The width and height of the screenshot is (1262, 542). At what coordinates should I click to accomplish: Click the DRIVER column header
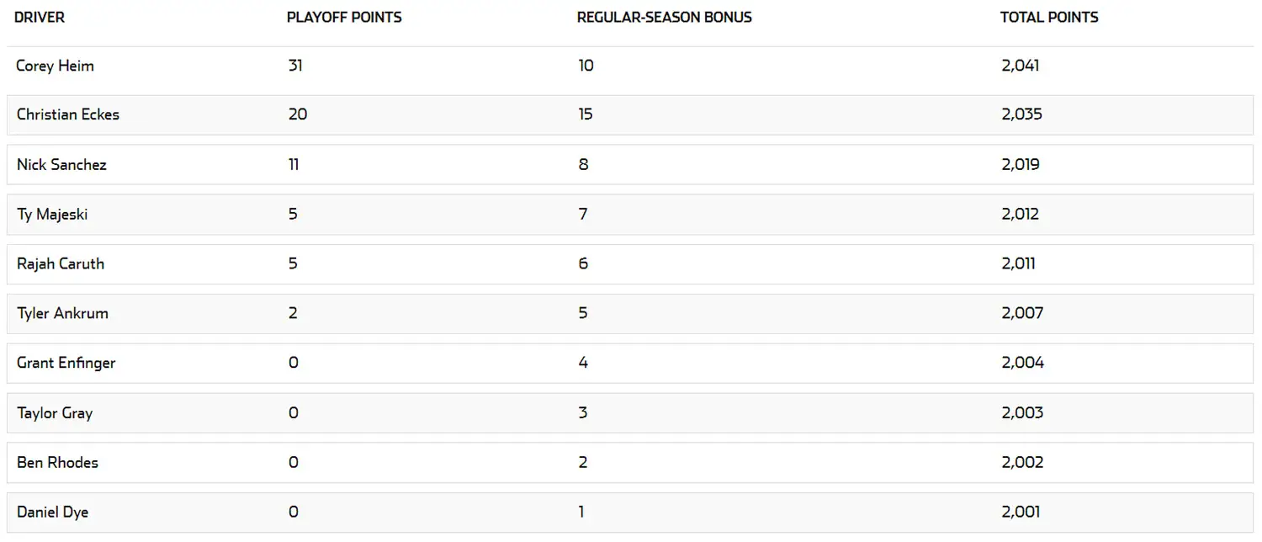40,17
